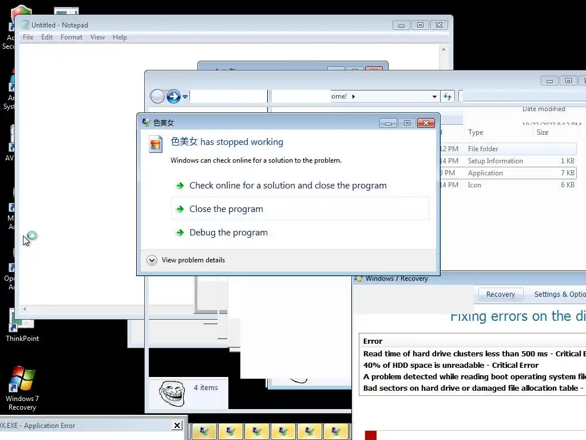Open the View menu in Notepad
This screenshot has width=586, height=440.
(97, 37)
